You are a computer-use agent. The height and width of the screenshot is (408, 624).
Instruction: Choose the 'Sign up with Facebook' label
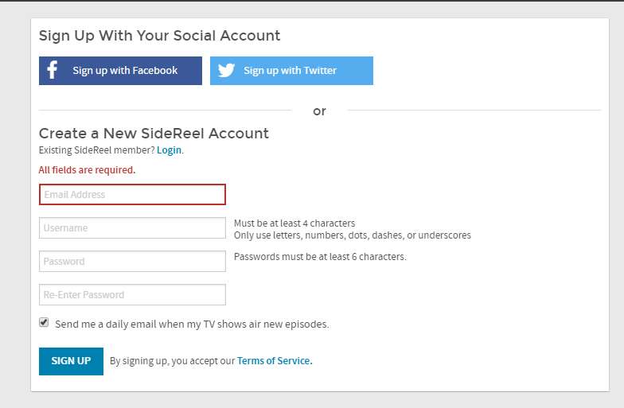pyautogui.click(x=125, y=70)
